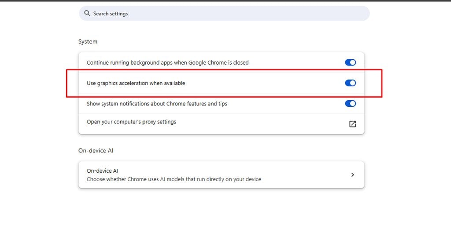The width and height of the screenshot is (451, 225).
Task: Click 'Open your computer's proxy settings' text
Action: tap(131, 122)
